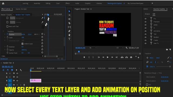Hide the Animation text layer
Image resolution: width=173 pixels, height=97 pixels.
[145, 31]
